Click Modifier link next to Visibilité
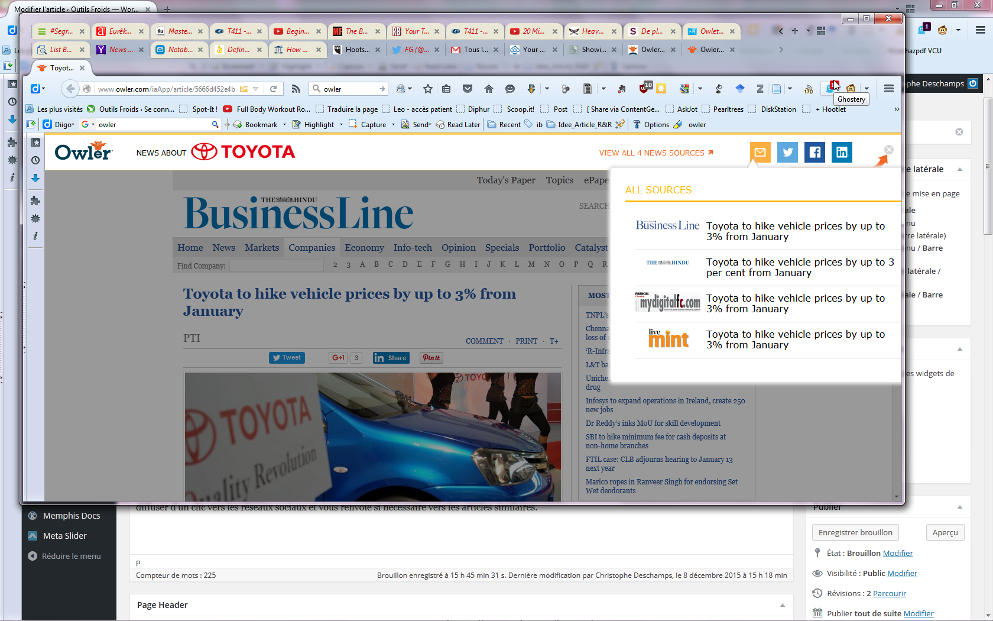This screenshot has width=993, height=621. point(902,573)
